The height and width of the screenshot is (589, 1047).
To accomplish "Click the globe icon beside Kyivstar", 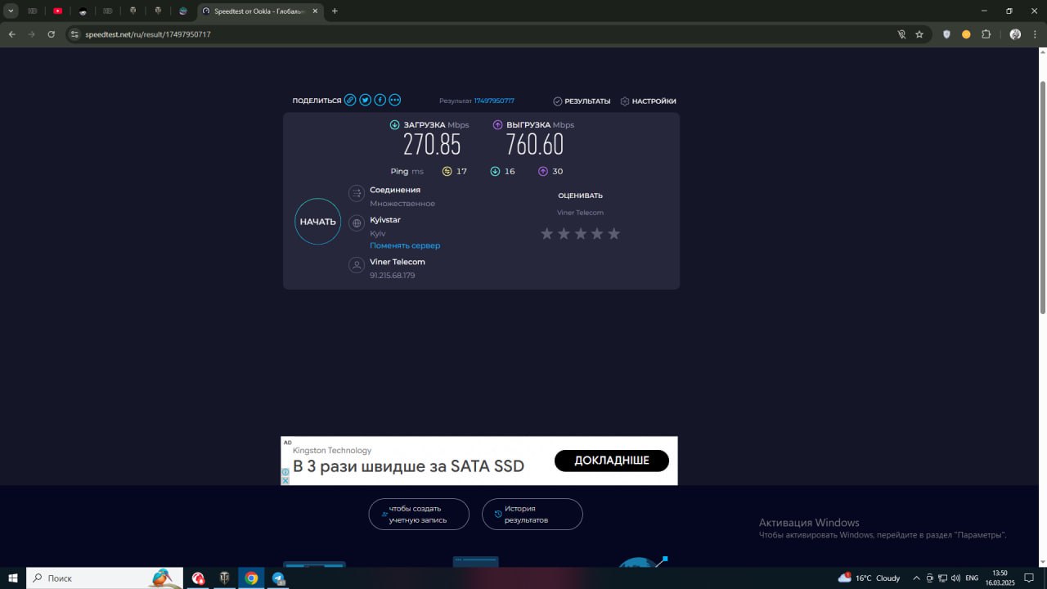I will (x=357, y=223).
